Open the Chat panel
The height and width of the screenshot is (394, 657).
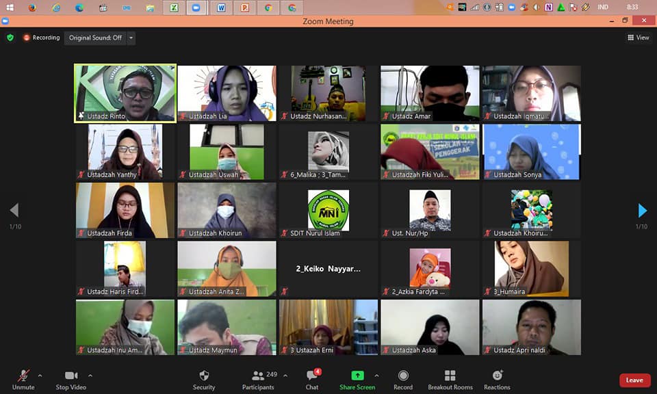pos(312,380)
